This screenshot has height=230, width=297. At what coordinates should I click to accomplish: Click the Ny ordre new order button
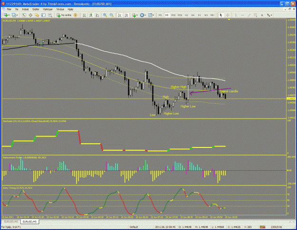click(x=64, y=15)
